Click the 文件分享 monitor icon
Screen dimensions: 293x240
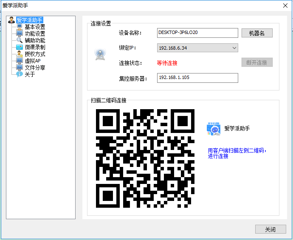point(20,67)
